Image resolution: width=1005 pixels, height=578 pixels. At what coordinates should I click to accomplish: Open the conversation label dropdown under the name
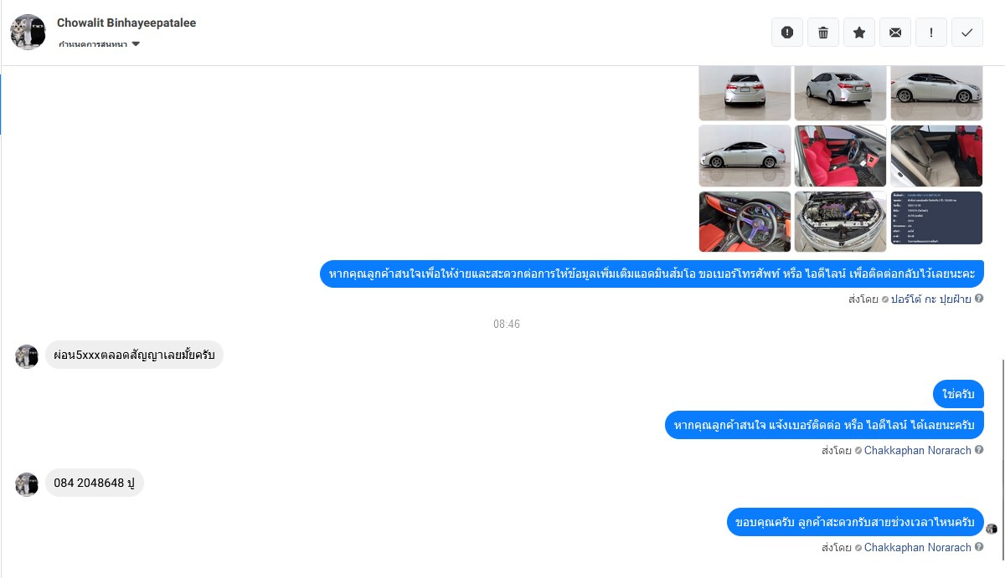pos(99,44)
